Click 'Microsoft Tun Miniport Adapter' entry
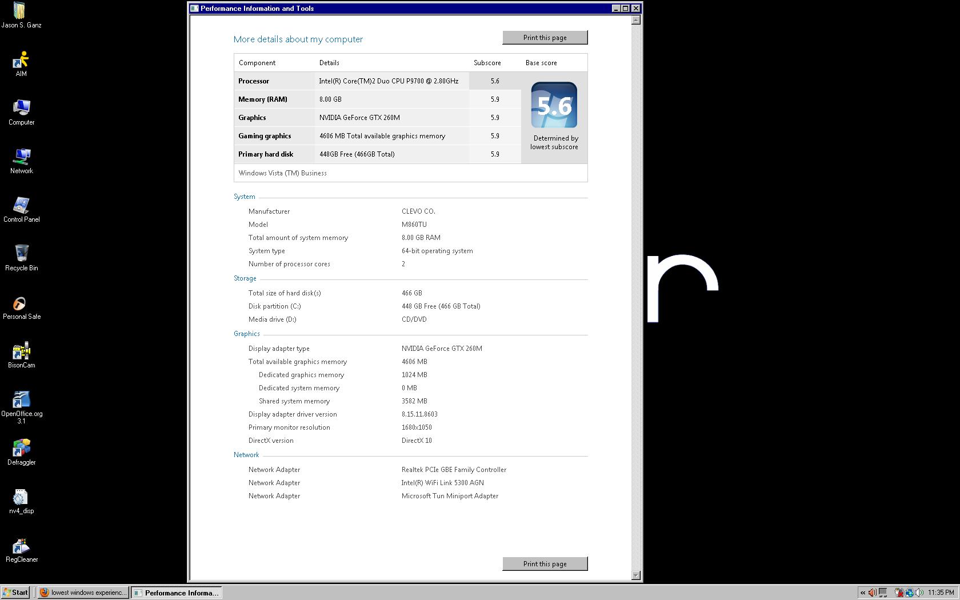960x600 pixels. pos(450,496)
